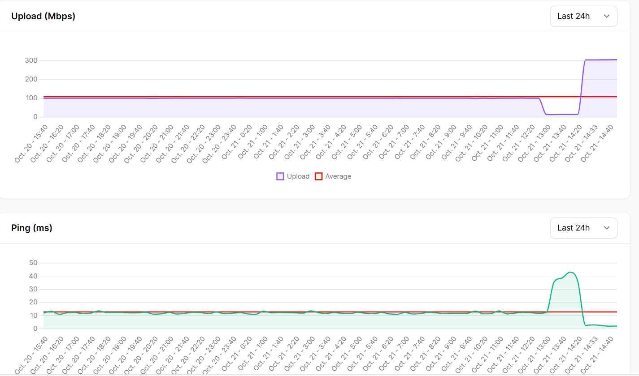
Task: Click the "200" y-axis label
Action: 32,79
